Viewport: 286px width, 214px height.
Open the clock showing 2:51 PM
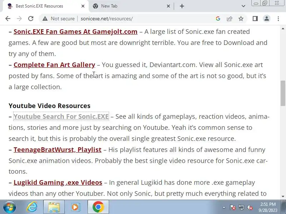[268, 207]
